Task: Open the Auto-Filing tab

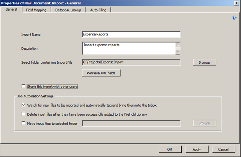Action: (98, 10)
